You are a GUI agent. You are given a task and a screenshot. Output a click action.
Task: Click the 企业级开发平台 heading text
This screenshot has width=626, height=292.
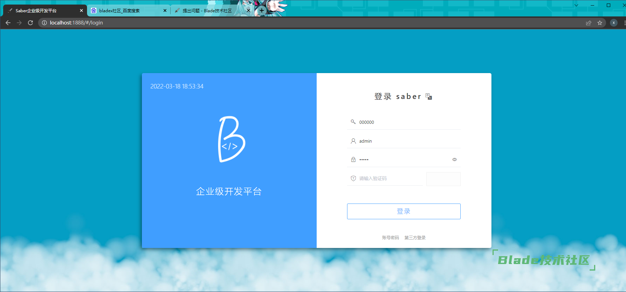(229, 192)
